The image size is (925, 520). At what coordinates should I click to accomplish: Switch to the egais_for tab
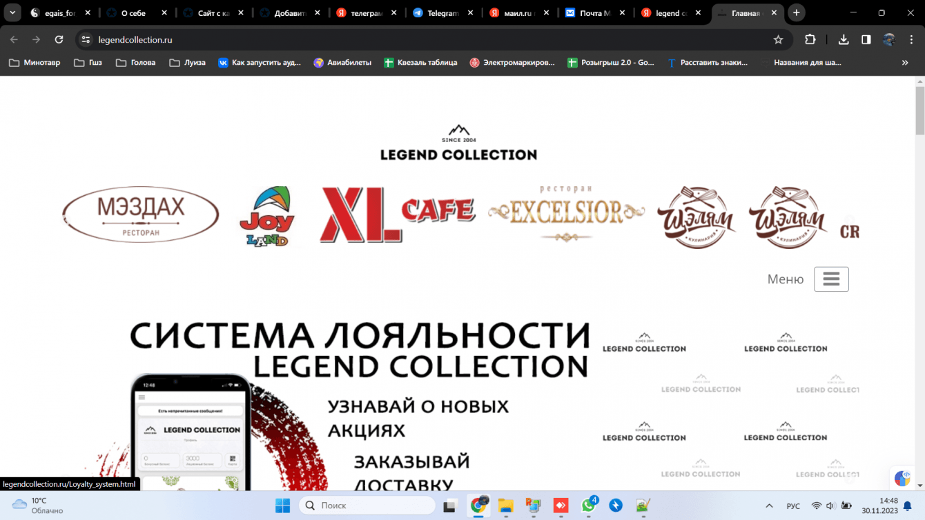click(x=61, y=13)
